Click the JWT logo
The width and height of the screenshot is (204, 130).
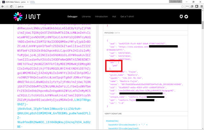pyautogui.click(x=27, y=17)
